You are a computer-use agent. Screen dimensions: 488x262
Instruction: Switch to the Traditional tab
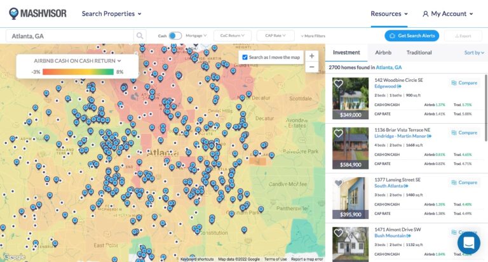click(419, 53)
